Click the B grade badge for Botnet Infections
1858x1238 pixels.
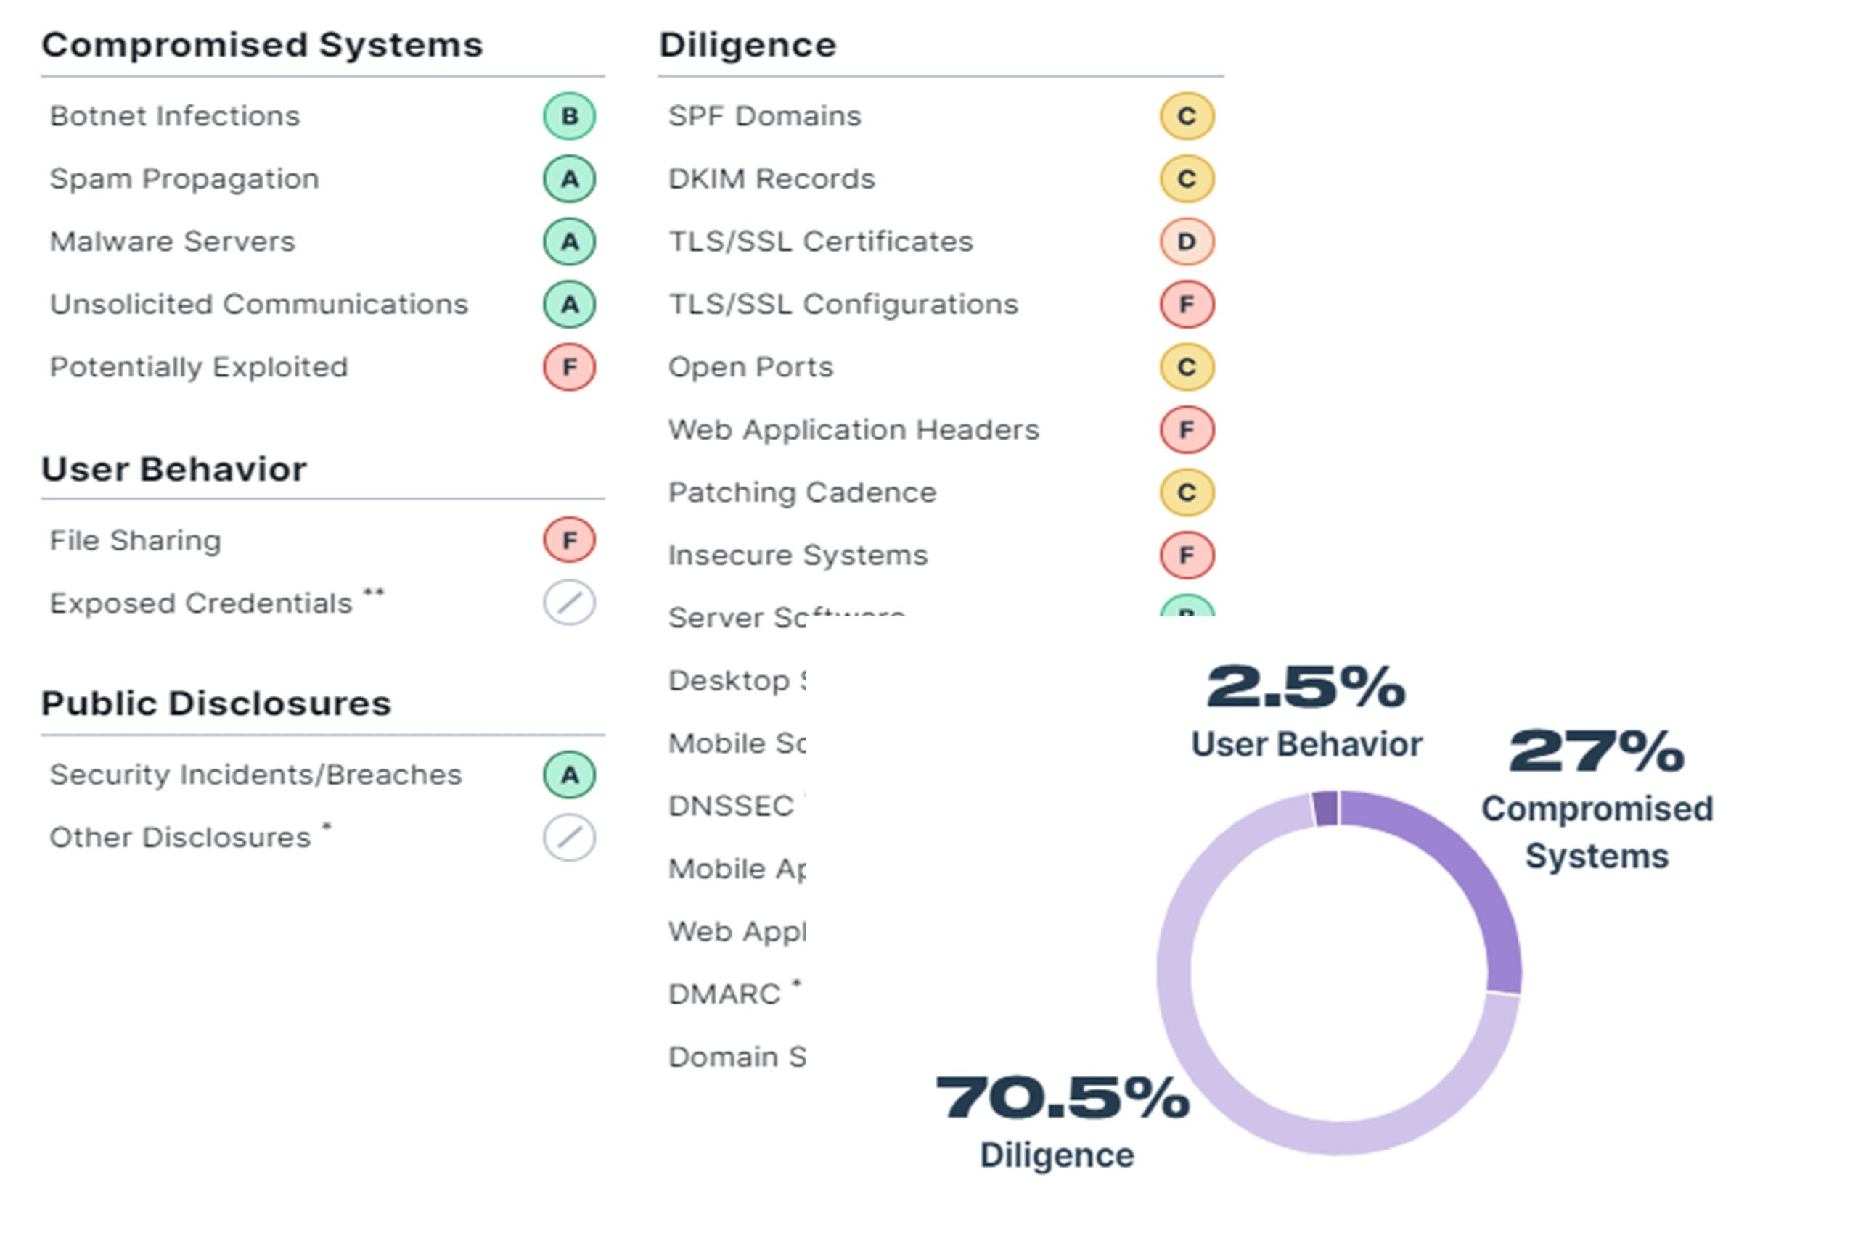pyautogui.click(x=569, y=116)
